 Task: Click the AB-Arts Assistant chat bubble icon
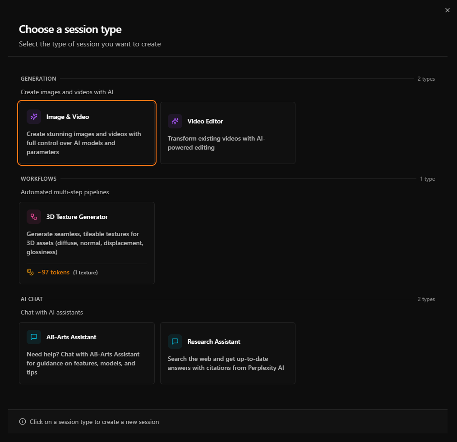34,337
